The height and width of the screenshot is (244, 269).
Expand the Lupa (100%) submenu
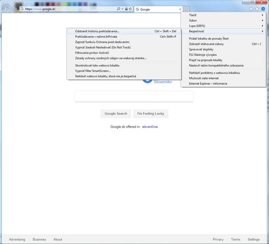[223, 26]
